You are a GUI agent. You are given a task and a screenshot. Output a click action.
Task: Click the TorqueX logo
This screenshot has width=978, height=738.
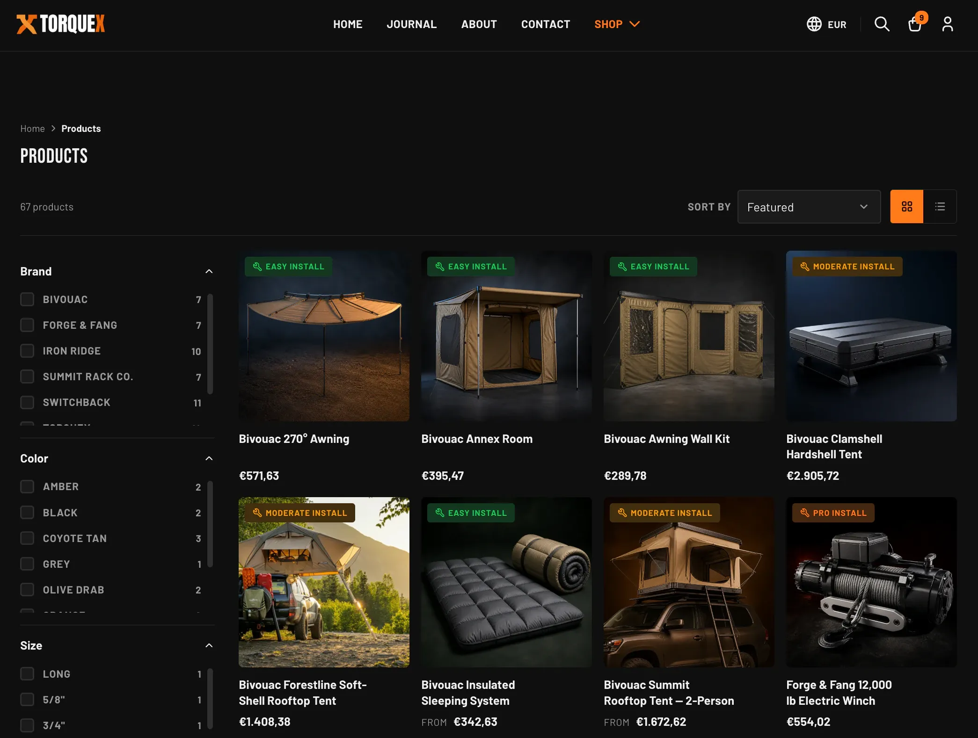click(61, 24)
